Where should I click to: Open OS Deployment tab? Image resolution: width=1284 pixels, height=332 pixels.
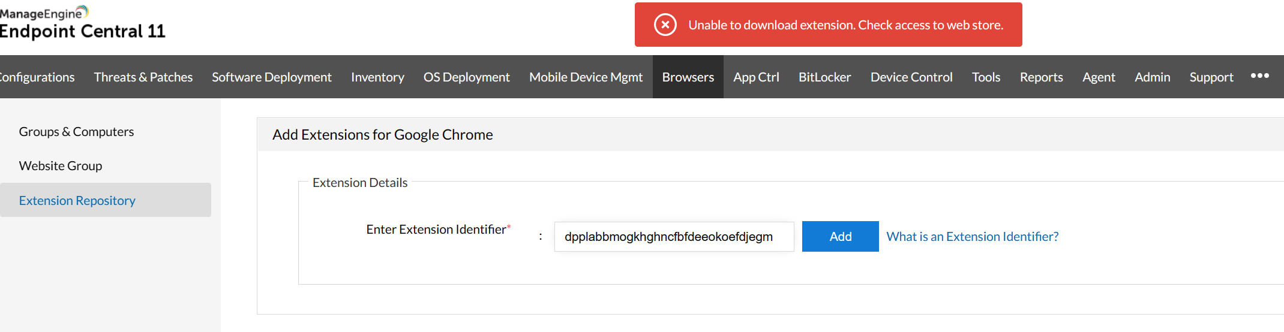(466, 77)
